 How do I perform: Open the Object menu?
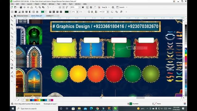point(37,4)
